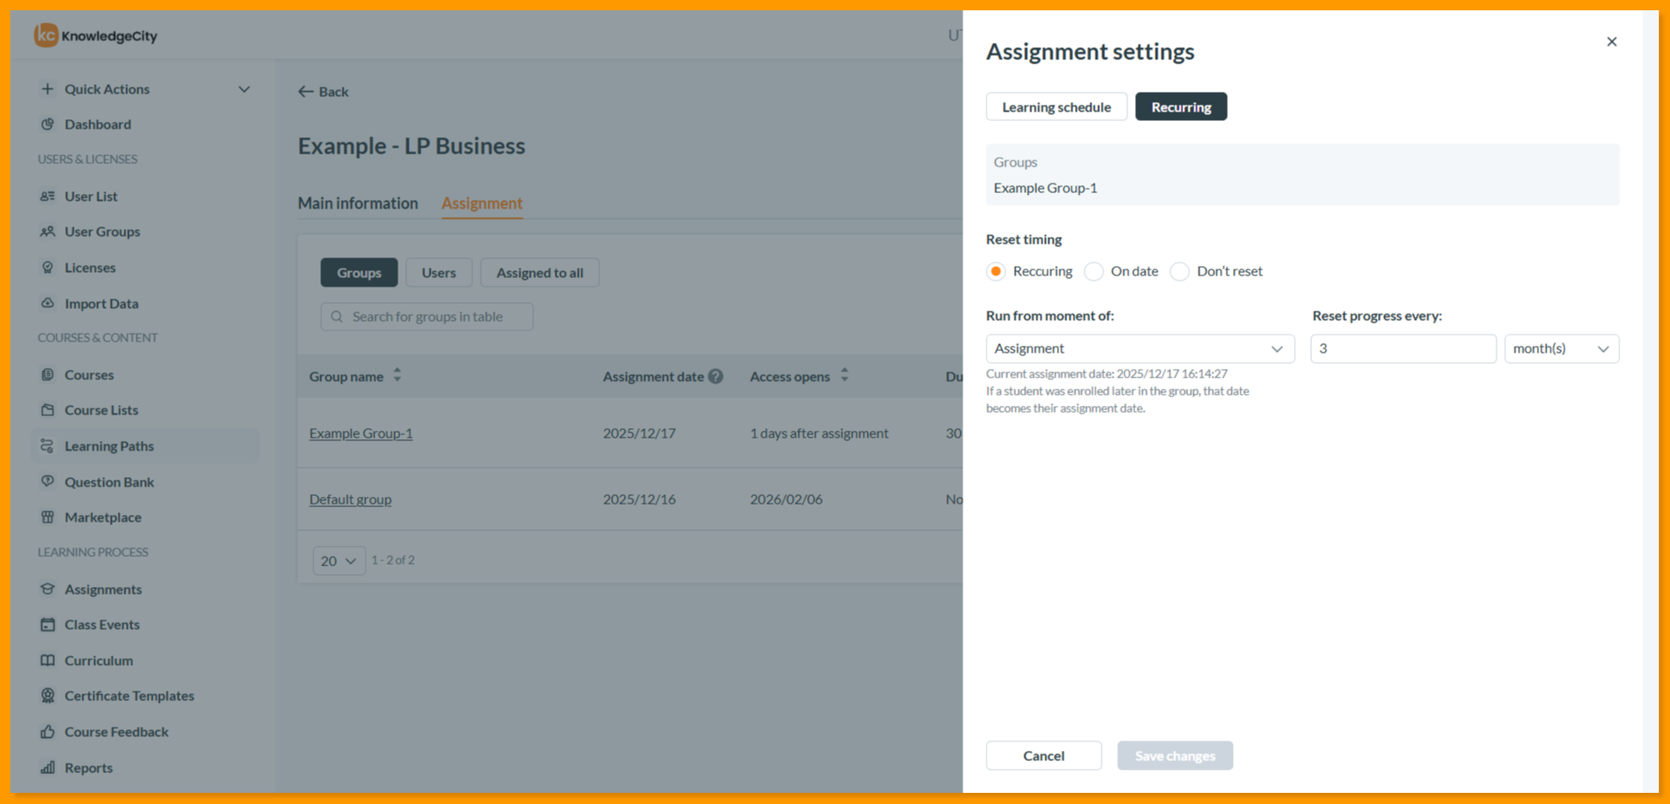Open the Main information tab
The image size is (1670, 804).
click(x=358, y=203)
